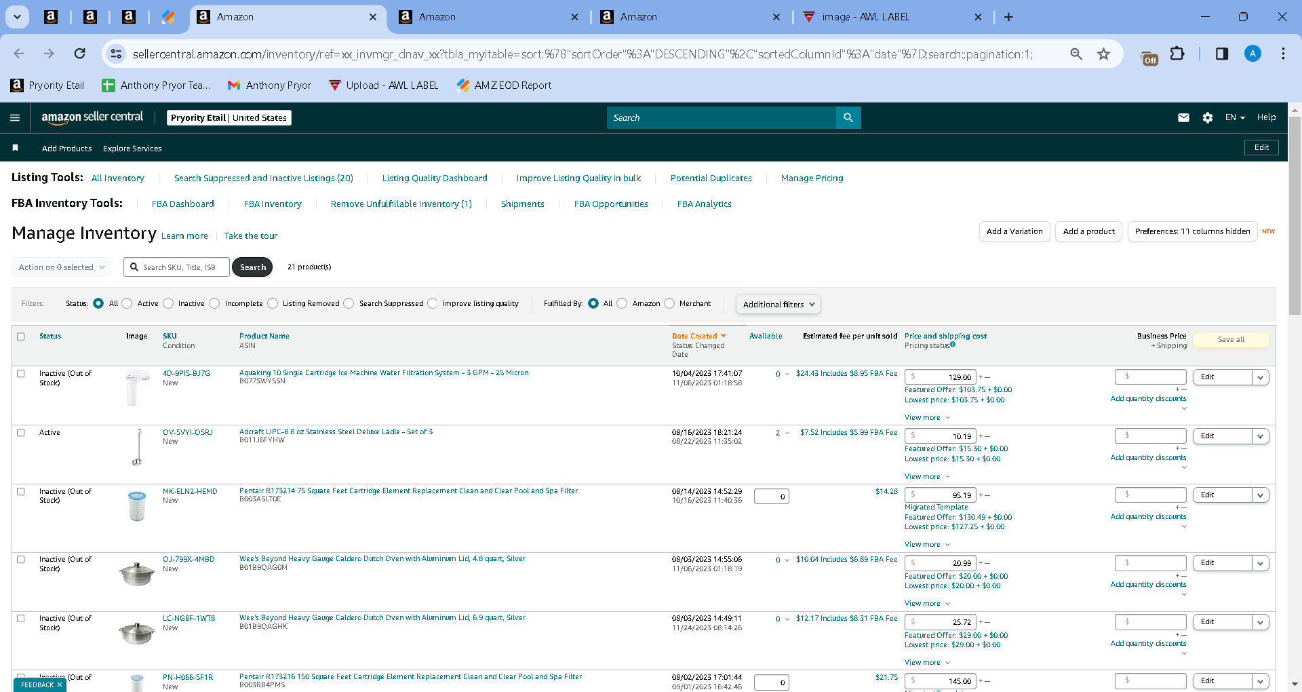Go to FBA Dashboard
Image resolution: width=1302 pixels, height=692 pixels.
coord(183,204)
